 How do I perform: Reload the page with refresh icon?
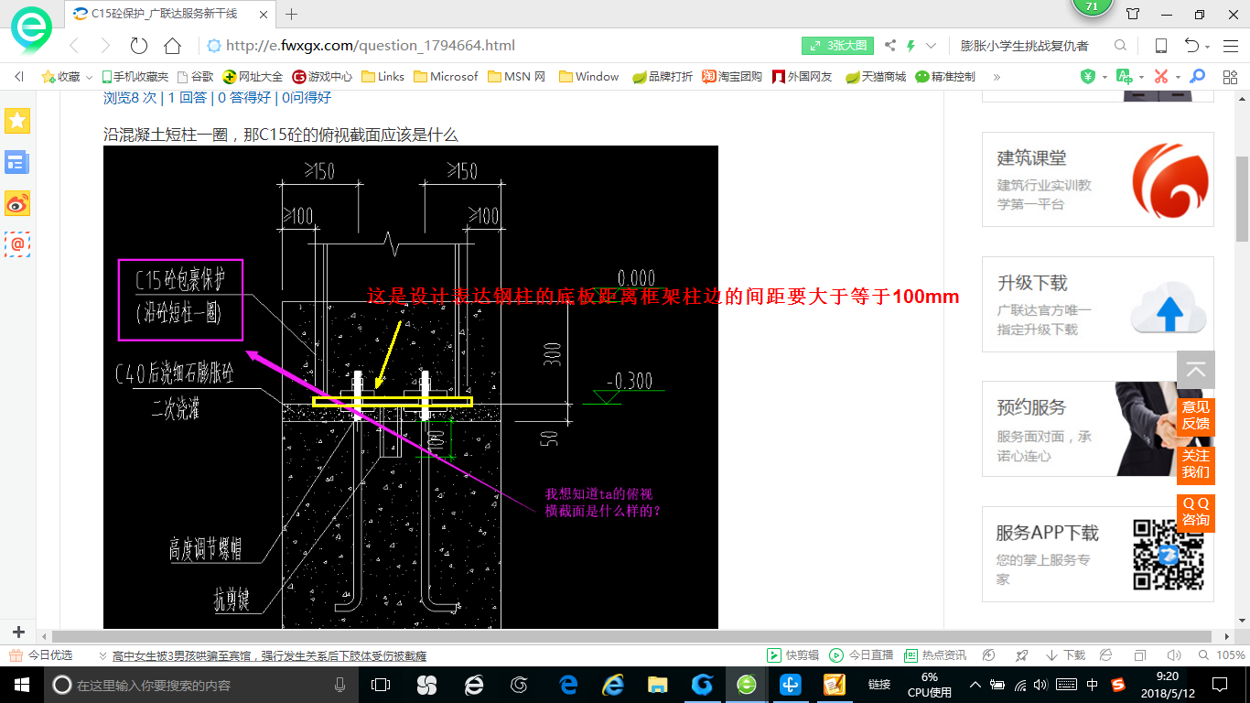point(139,46)
